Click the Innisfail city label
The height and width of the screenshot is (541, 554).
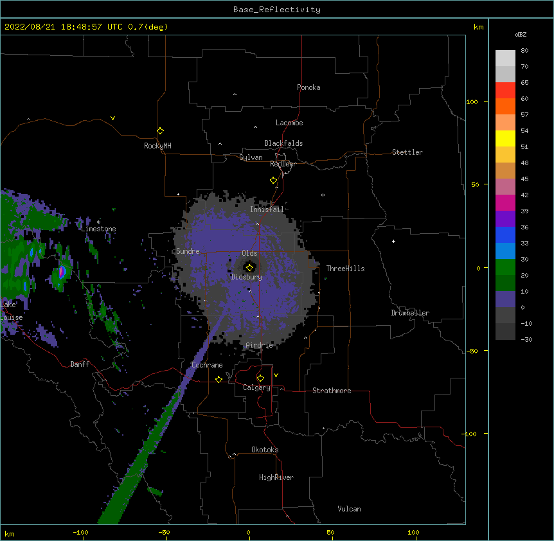[x=267, y=209]
